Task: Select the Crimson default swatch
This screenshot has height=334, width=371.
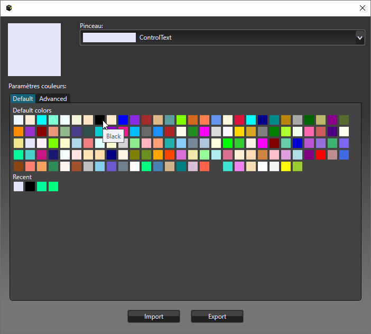Action: [x=239, y=120]
